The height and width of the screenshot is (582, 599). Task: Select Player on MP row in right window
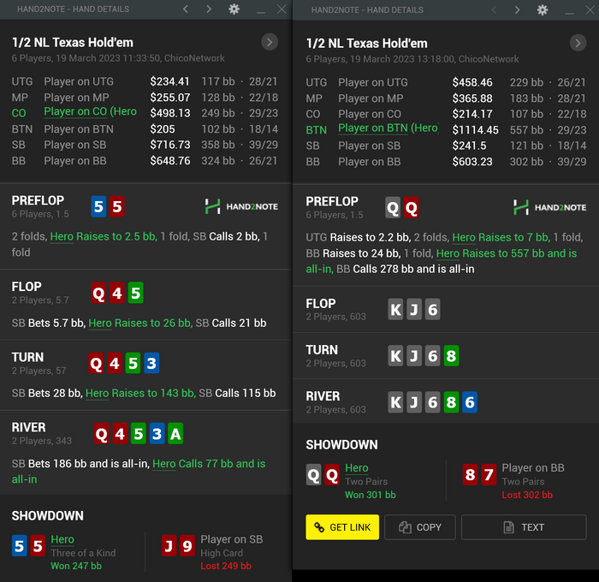(x=446, y=98)
